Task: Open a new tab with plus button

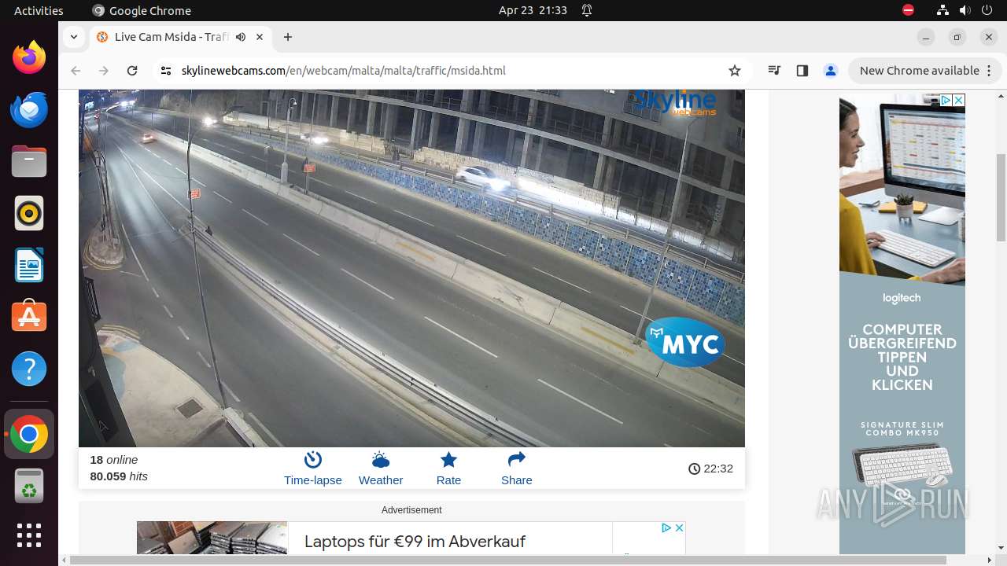Action: click(x=288, y=37)
